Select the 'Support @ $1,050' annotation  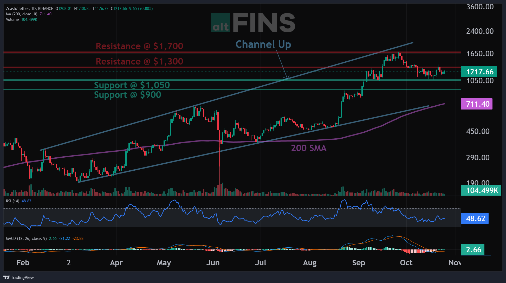[x=132, y=85]
